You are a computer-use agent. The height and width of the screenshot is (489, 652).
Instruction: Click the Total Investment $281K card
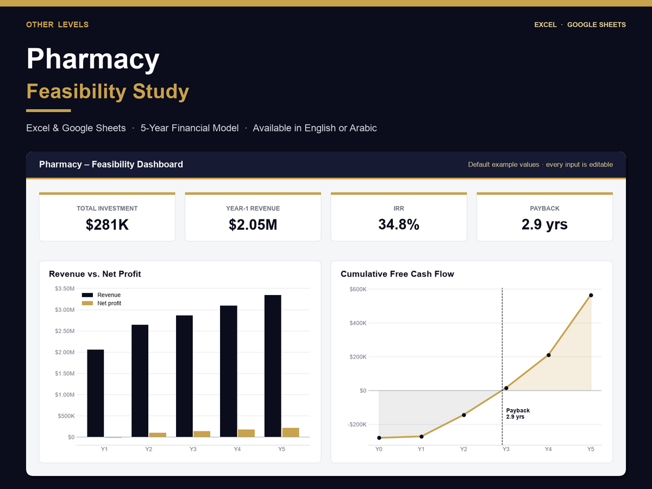coord(107,217)
